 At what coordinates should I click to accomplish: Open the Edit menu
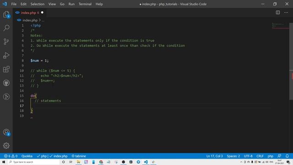(x=23, y=4)
